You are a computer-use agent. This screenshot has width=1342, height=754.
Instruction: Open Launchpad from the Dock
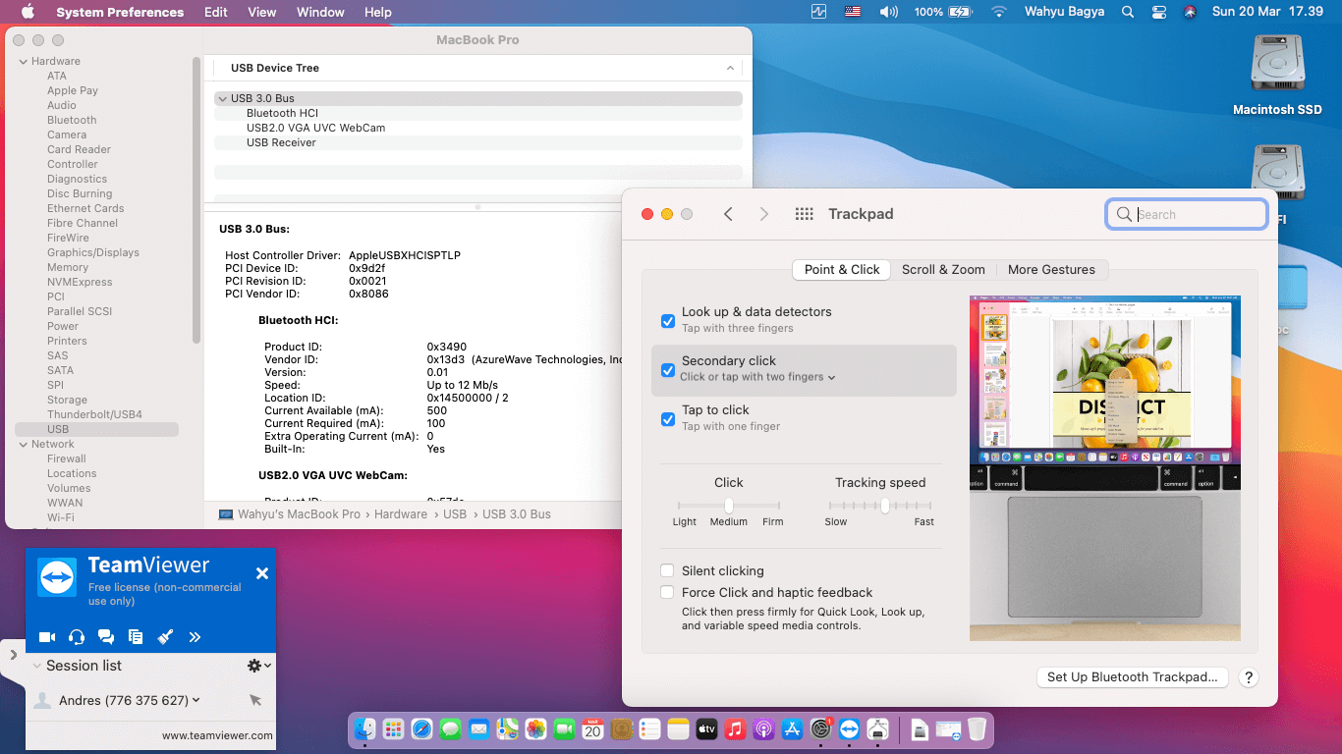pos(393,729)
